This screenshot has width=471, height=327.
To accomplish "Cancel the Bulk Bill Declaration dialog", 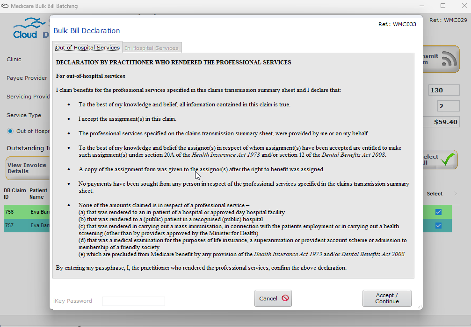I will (x=273, y=298).
